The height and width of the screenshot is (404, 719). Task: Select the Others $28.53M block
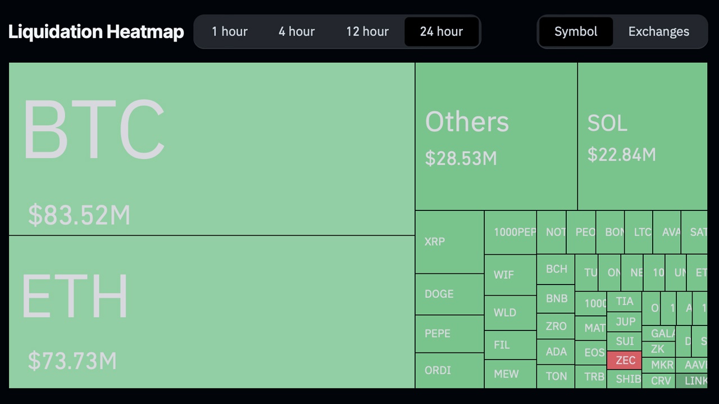(496, 136)
